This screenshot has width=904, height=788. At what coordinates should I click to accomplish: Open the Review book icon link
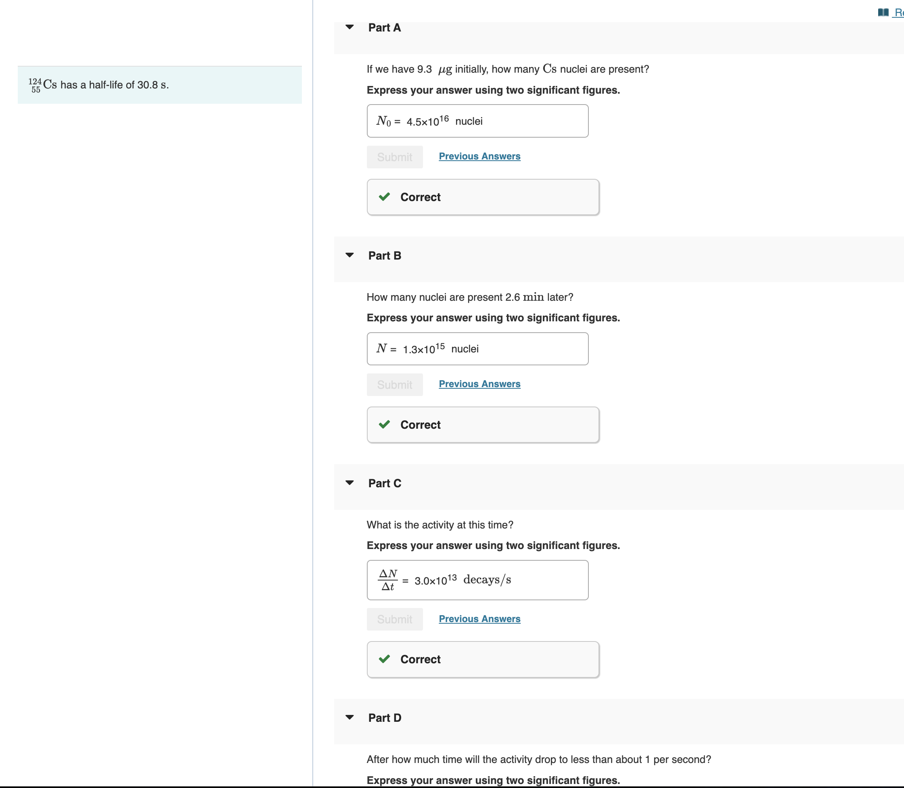[883, 12]
